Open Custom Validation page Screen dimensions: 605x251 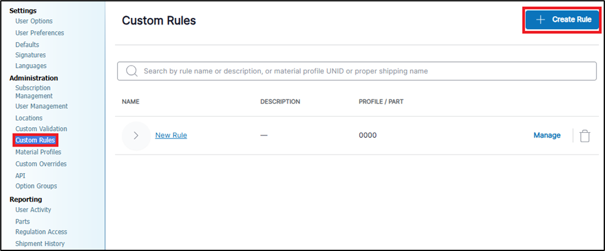[x=41, y=129]
